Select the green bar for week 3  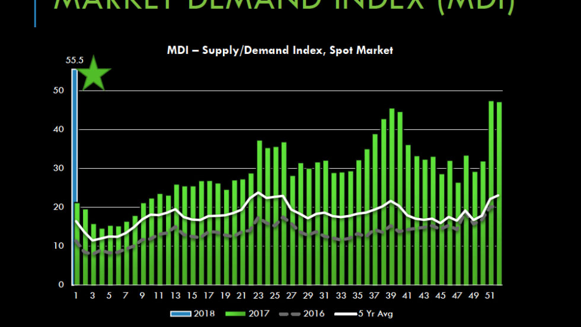[94, 254]
